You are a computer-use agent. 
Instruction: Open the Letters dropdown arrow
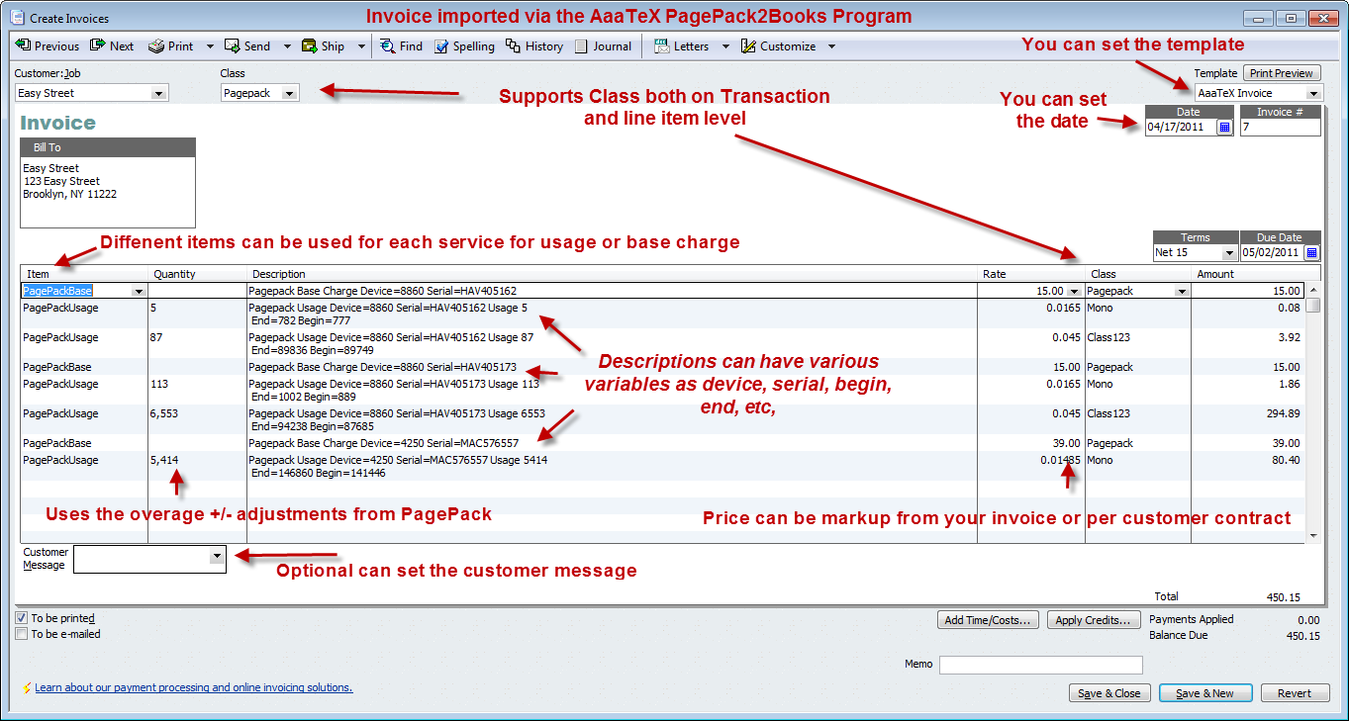(x=725, y=46)
